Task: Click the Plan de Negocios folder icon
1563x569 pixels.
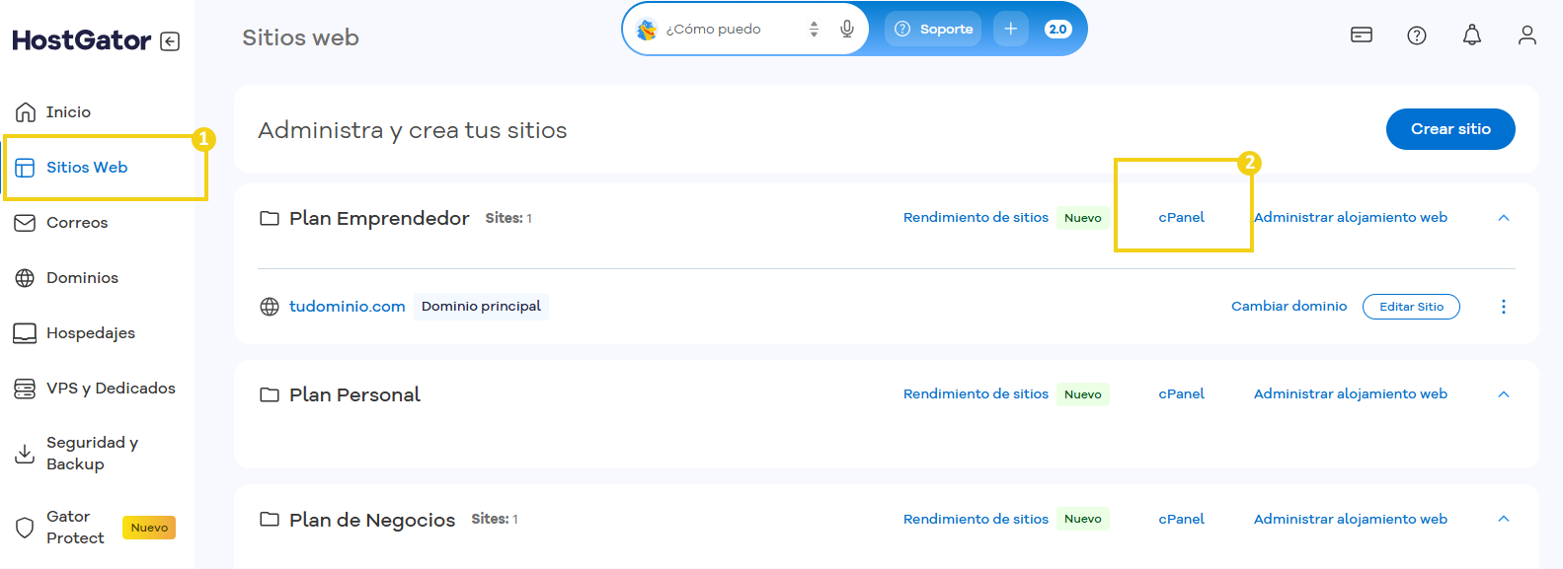Action: pos(270,520)
